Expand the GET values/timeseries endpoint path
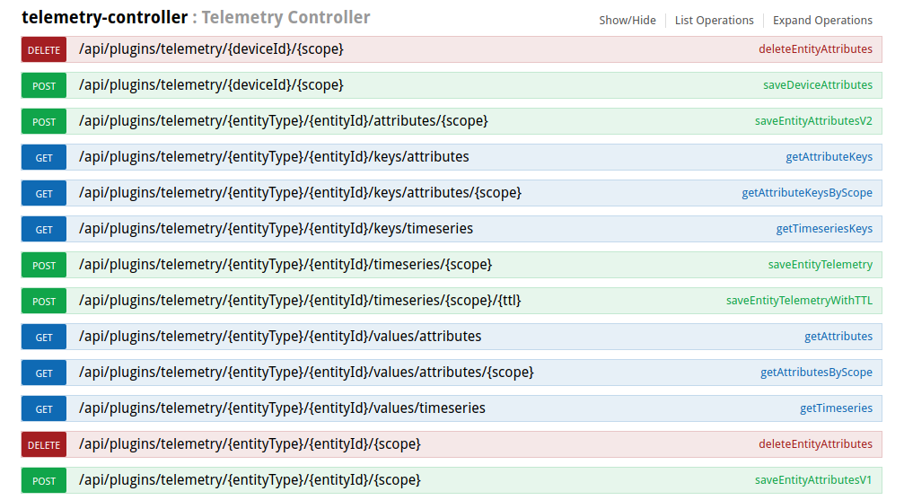Viewport: 904px width, 500px height. coord(282,408)
